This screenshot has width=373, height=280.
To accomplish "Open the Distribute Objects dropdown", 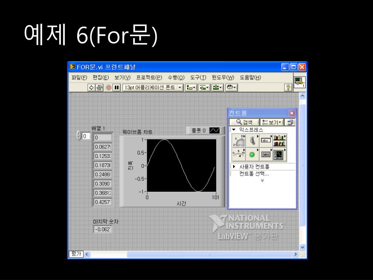I will coord(204,87).
